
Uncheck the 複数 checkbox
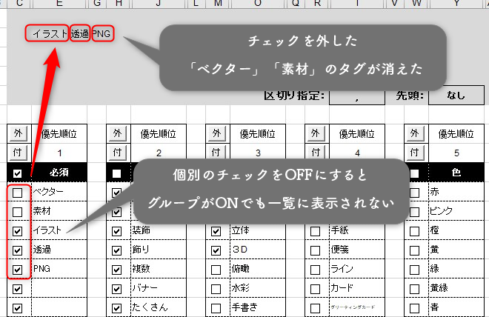pyautogui.click(x=116, y=270)
